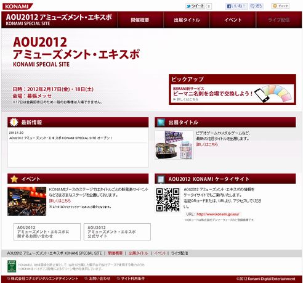Open AOU2012 エキスポ公式サイト button
The height and width of the screenshot is (283, 303).
coord(117,232)
